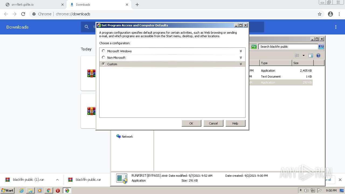Open the Chrome three-dot menu
This screenshot has width=345, height=194.
339,14
